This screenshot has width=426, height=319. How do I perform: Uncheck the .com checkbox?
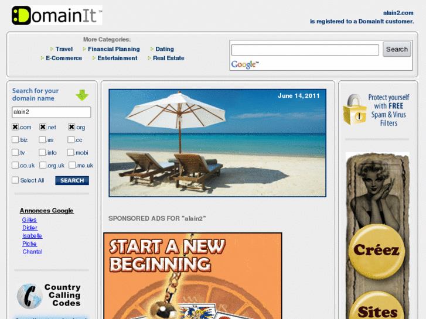(15, 127)
